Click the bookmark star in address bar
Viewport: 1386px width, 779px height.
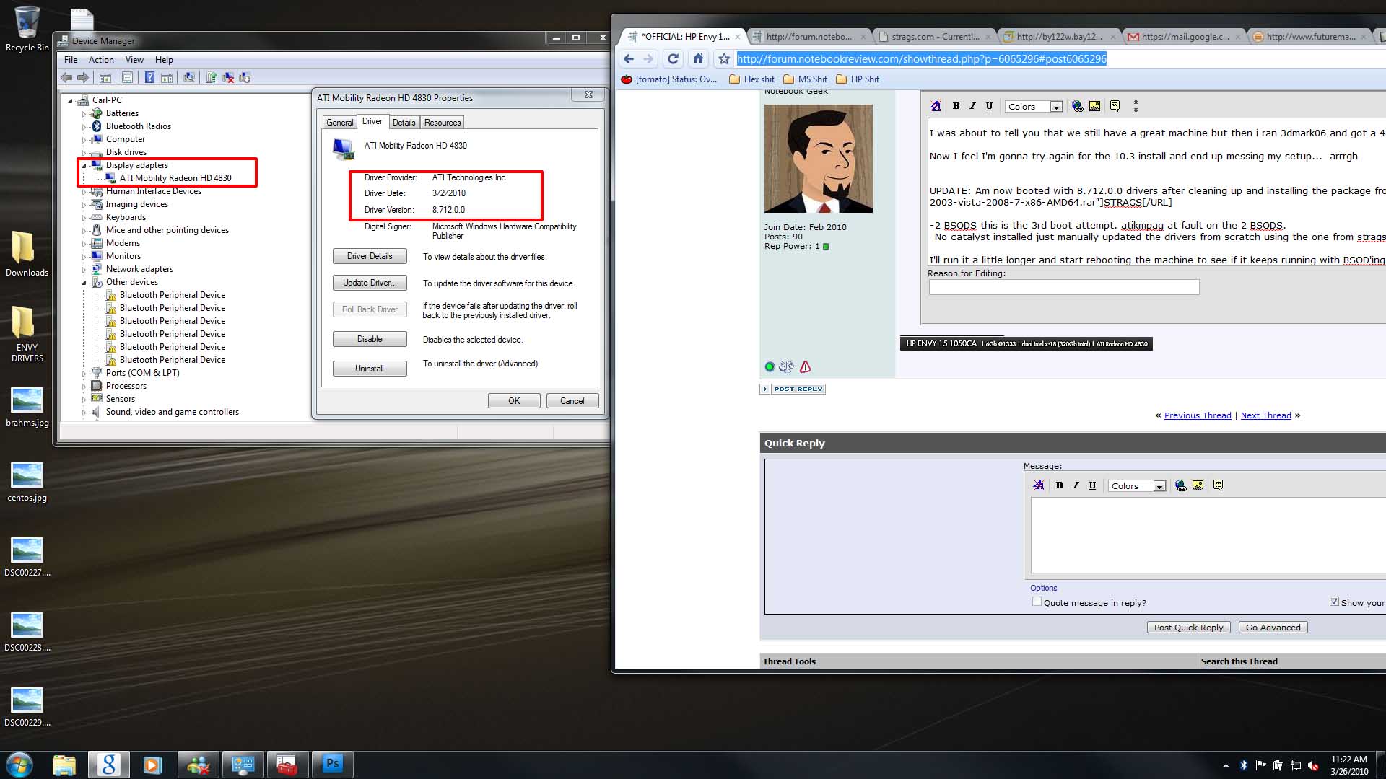[724, 59]
